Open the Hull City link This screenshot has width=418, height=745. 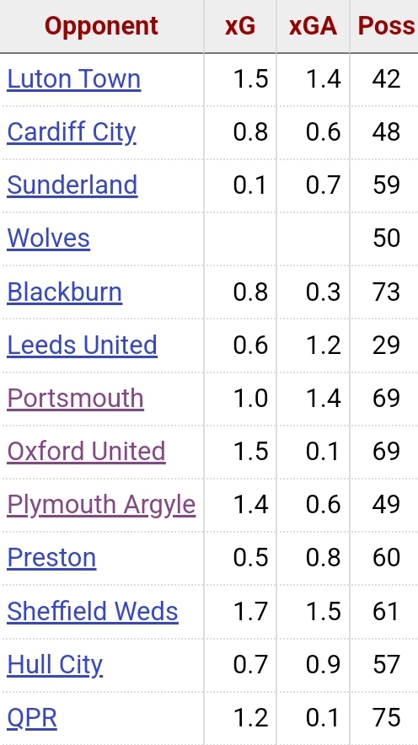55,665
